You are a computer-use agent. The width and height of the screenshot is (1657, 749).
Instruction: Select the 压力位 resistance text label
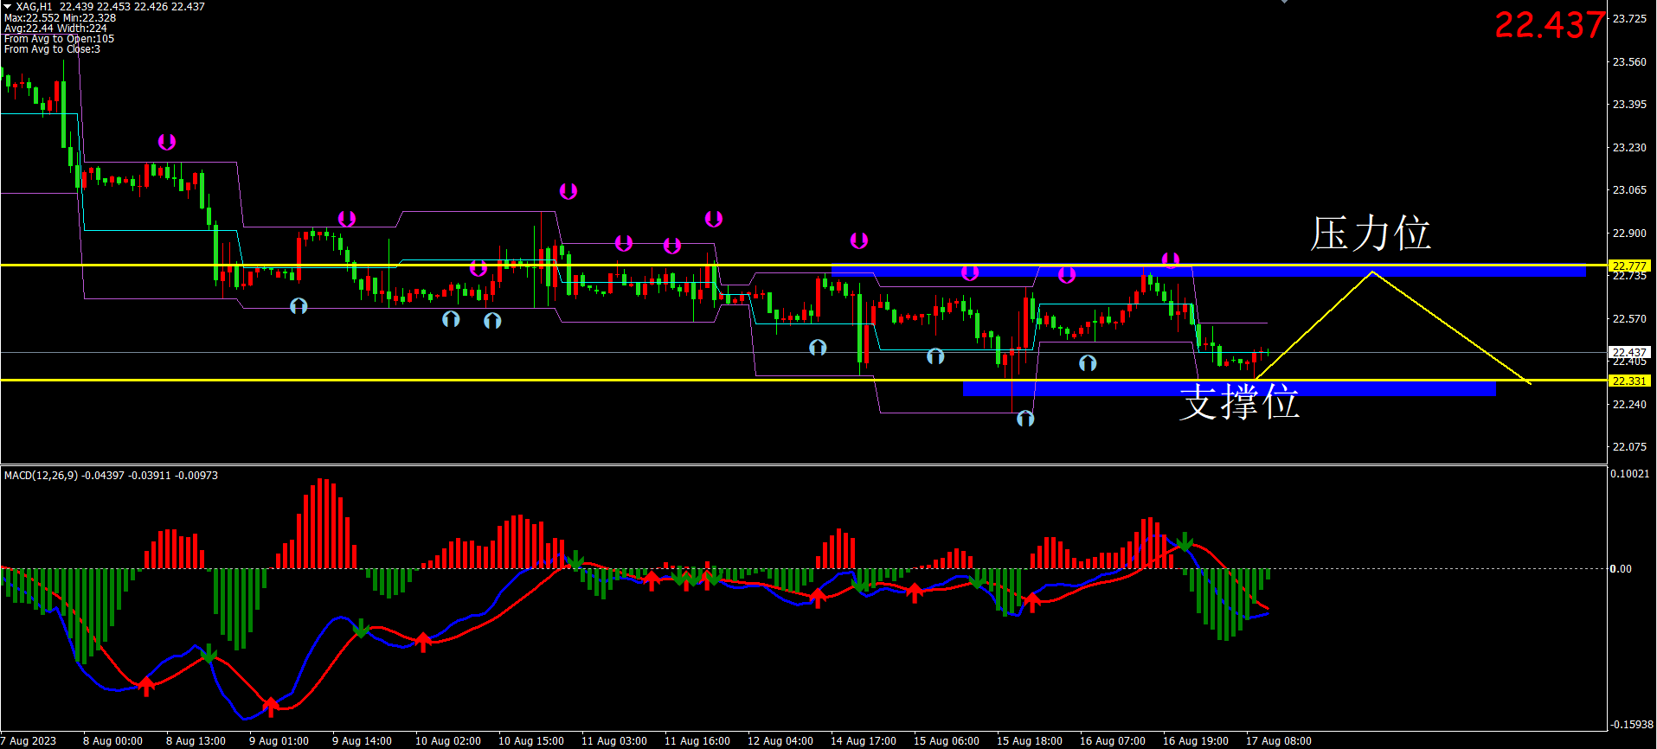click(1371, 234)
